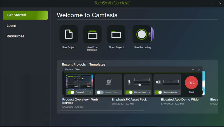The height and width of the screenshot is (127, 224).
Task: Click the Screen 1 preview thumbnail
Action: (80, 82)
